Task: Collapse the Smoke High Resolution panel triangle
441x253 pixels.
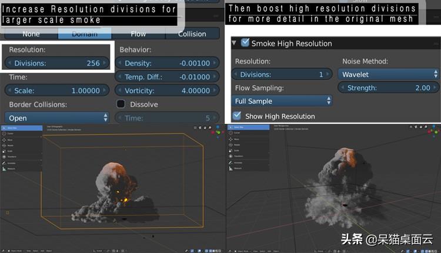Action: 234,43
